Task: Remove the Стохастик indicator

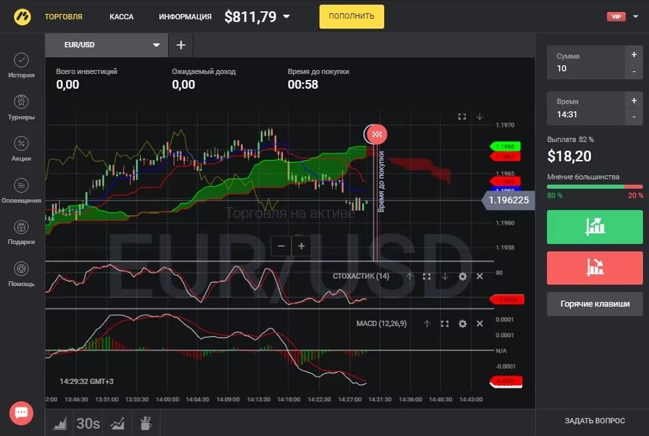Action: pyautogui.click(x=480, y=275)
